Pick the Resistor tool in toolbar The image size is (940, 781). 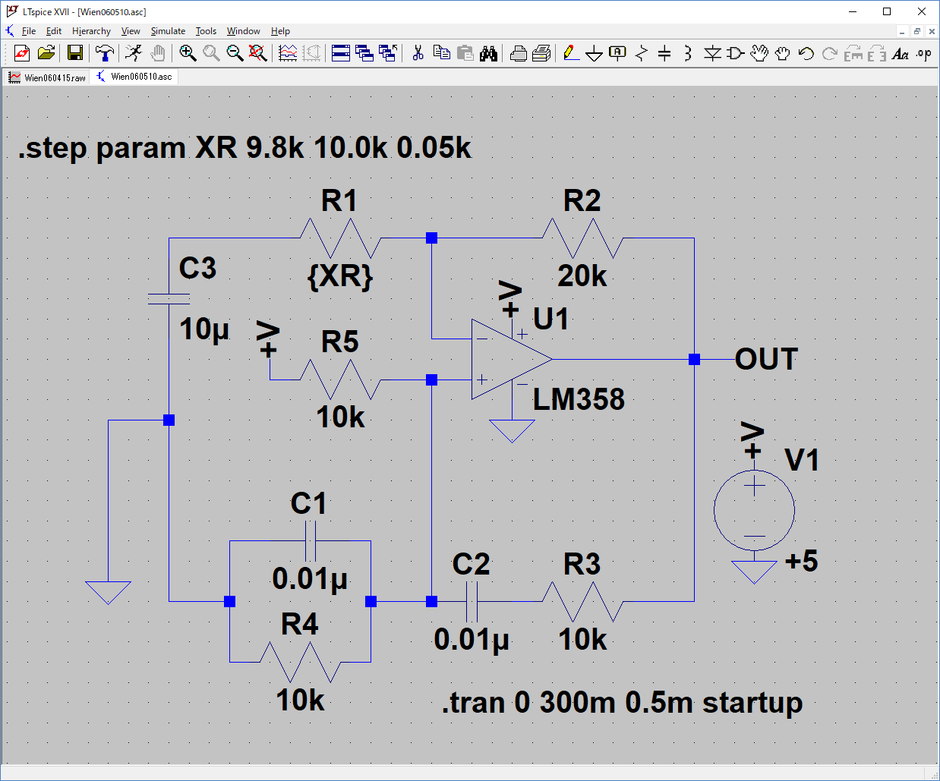click(642, 53)
